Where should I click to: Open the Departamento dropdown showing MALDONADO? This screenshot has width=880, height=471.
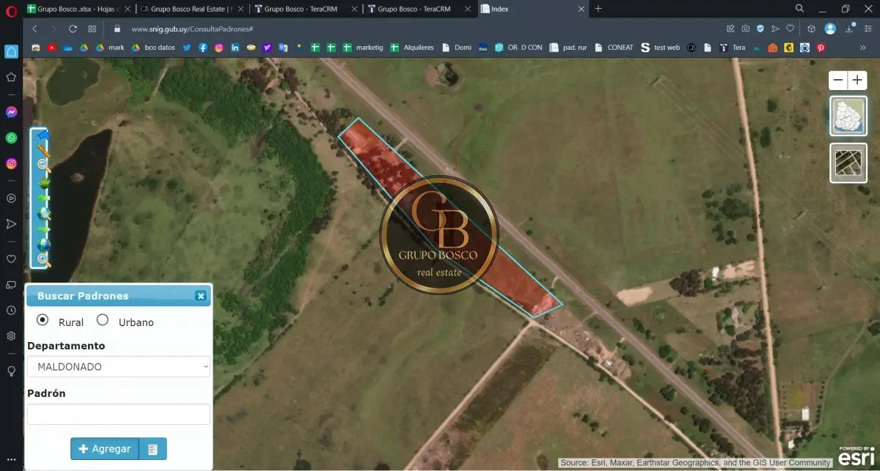(119, 366)
